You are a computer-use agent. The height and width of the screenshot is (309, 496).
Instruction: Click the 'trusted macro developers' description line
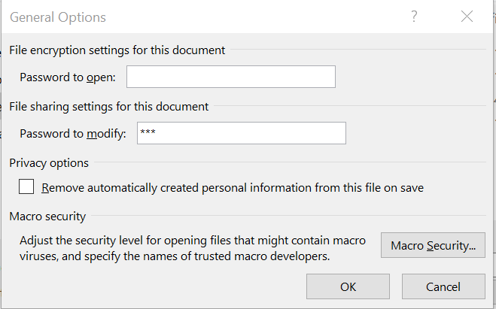click(x=175, y=256)
